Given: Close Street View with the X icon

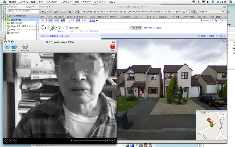Looking at the screenshot, I should pos(225,40).
